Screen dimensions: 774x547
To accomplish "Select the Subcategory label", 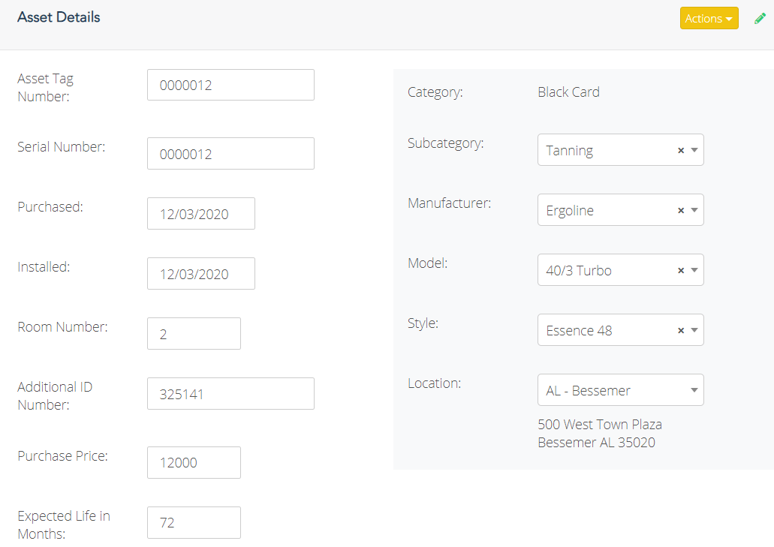I will [x=446, y=143].
